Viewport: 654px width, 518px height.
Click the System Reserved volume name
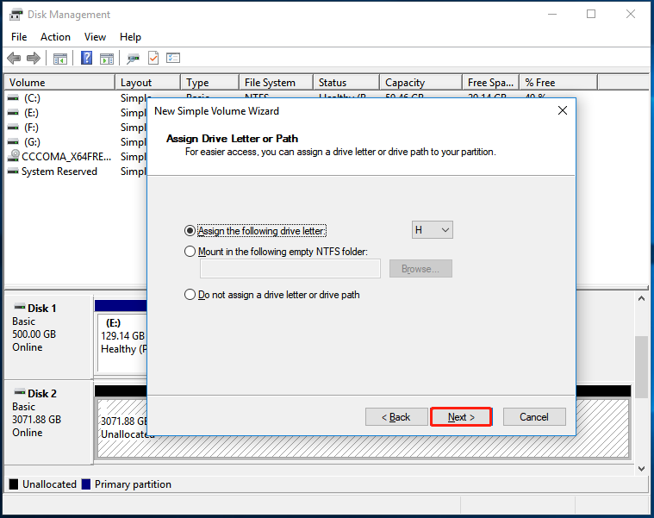pos(59,171)
